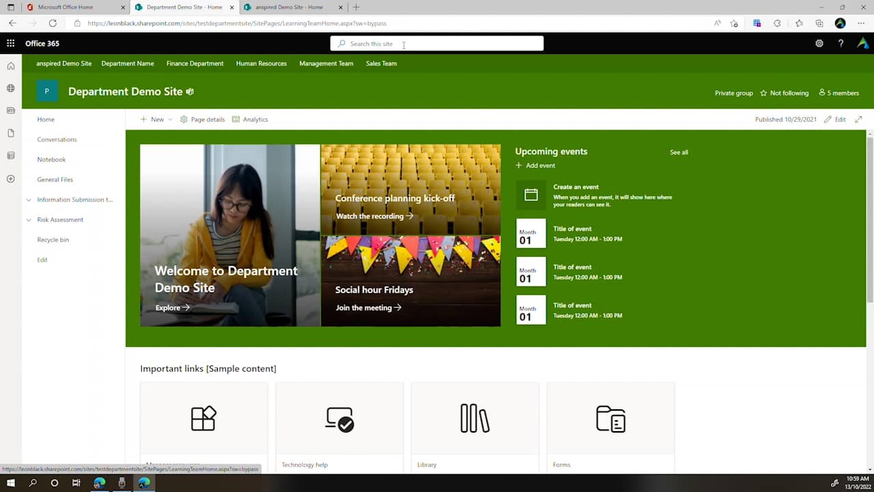Open Department Name hub navigation item
874x492 pixels.
coord(128,64)
